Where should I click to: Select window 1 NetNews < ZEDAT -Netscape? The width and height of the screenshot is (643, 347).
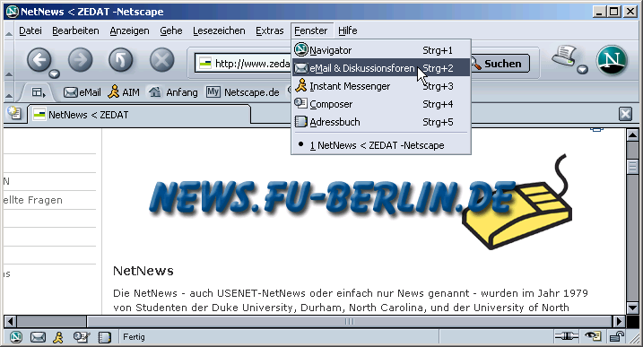click(381, 145)
